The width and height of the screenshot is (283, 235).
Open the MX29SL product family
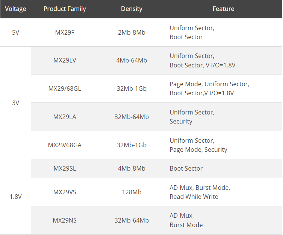pyautogui.click(x=65, y=168)
